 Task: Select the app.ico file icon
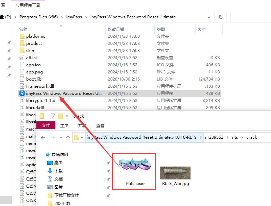22,65
